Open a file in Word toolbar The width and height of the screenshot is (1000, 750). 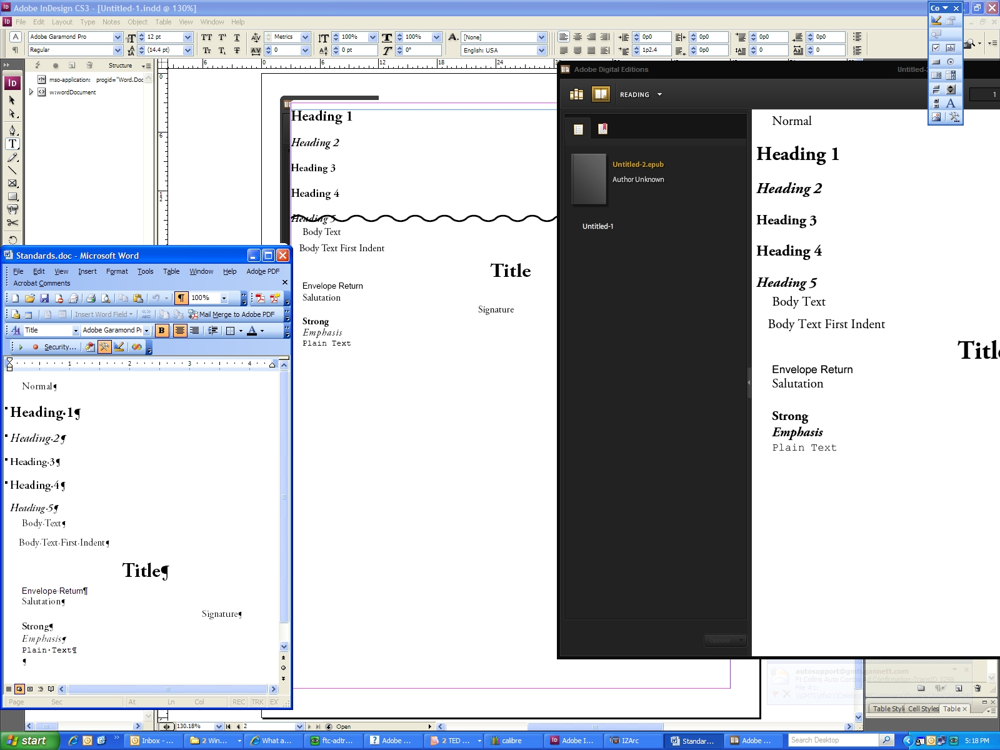[x=30, y=298]
